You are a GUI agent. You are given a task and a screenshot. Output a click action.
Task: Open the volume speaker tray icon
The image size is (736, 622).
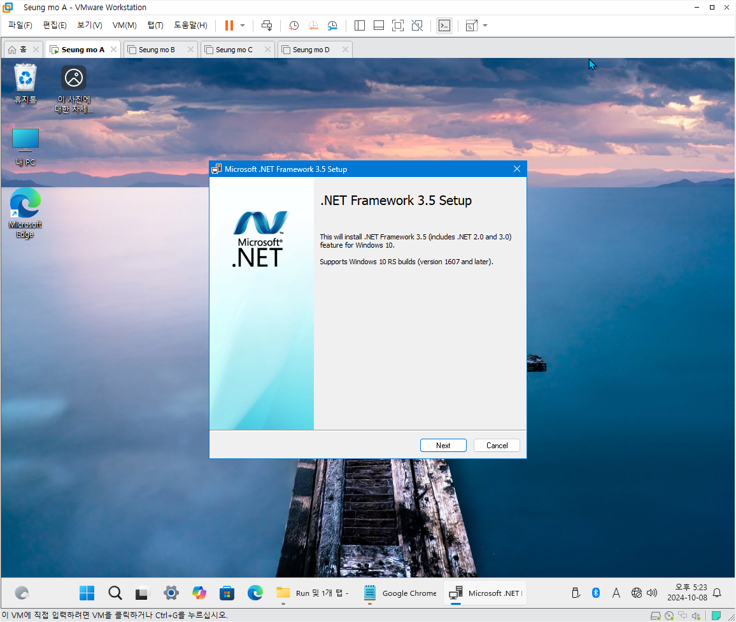[652, 593]
